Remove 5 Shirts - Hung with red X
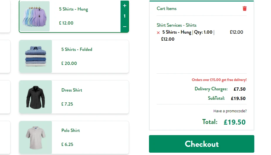271x155 pixels. coord(158,33)
